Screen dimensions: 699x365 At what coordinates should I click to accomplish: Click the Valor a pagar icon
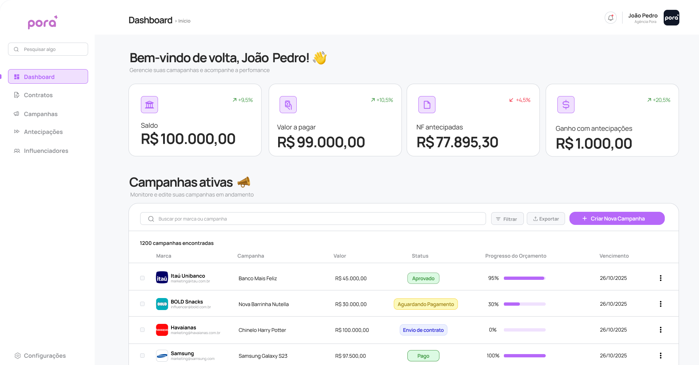tap(288, 105)
